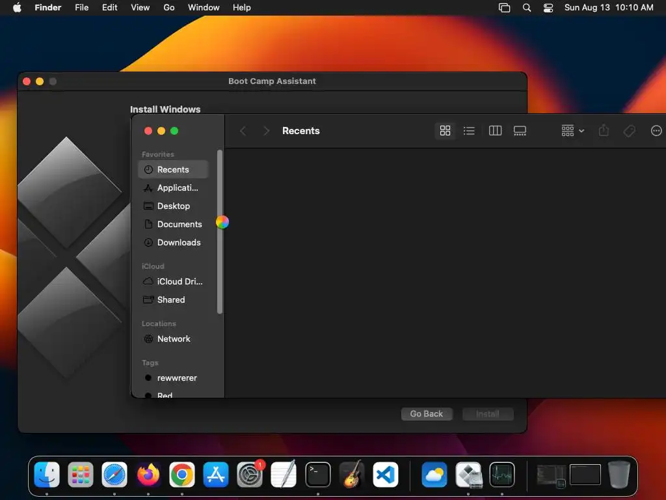Click the Share icon in Finder toolbar

click(604, 130)
